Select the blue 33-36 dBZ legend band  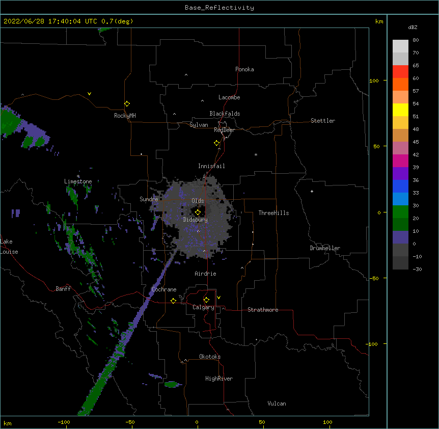click(400, 186)
